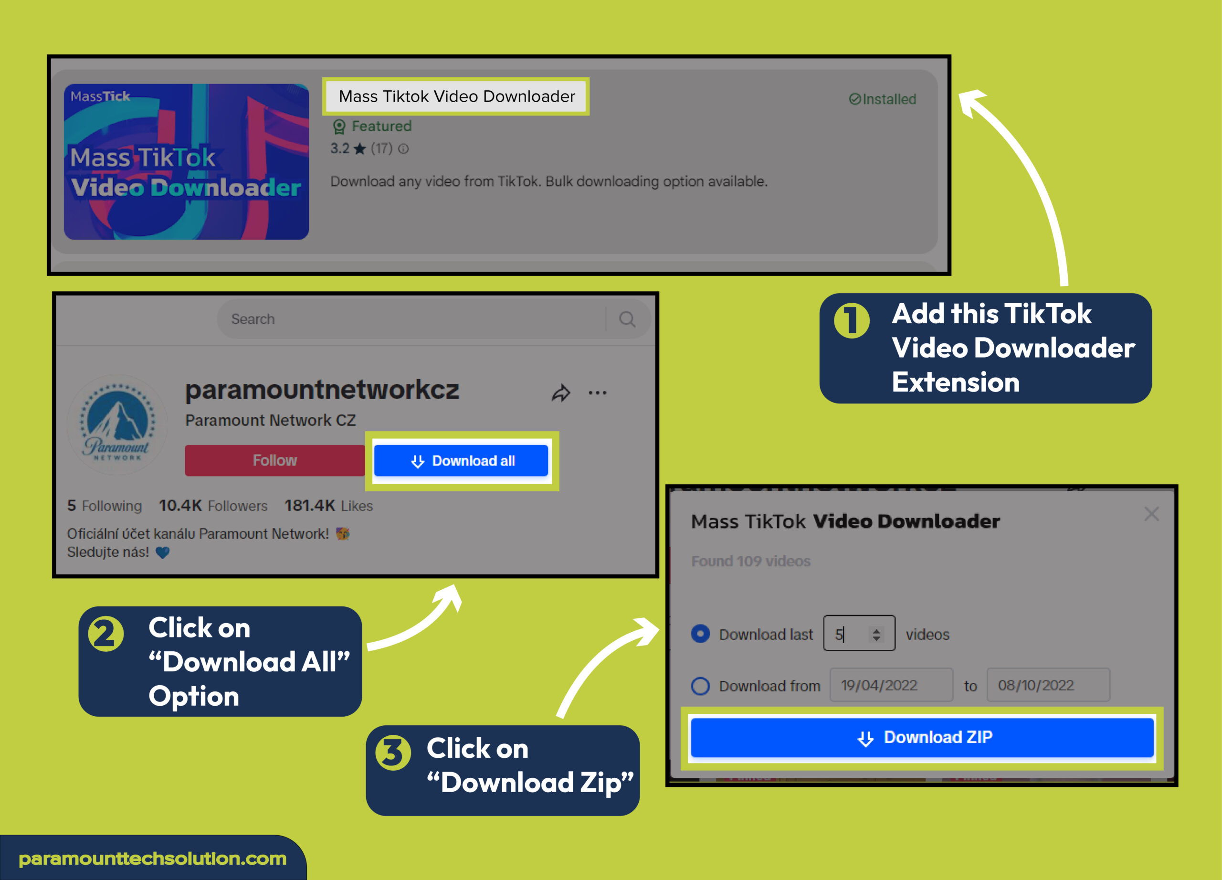
Task: Toggle the Follow button for paramountnetworkcz
Action: pos(274,459)
